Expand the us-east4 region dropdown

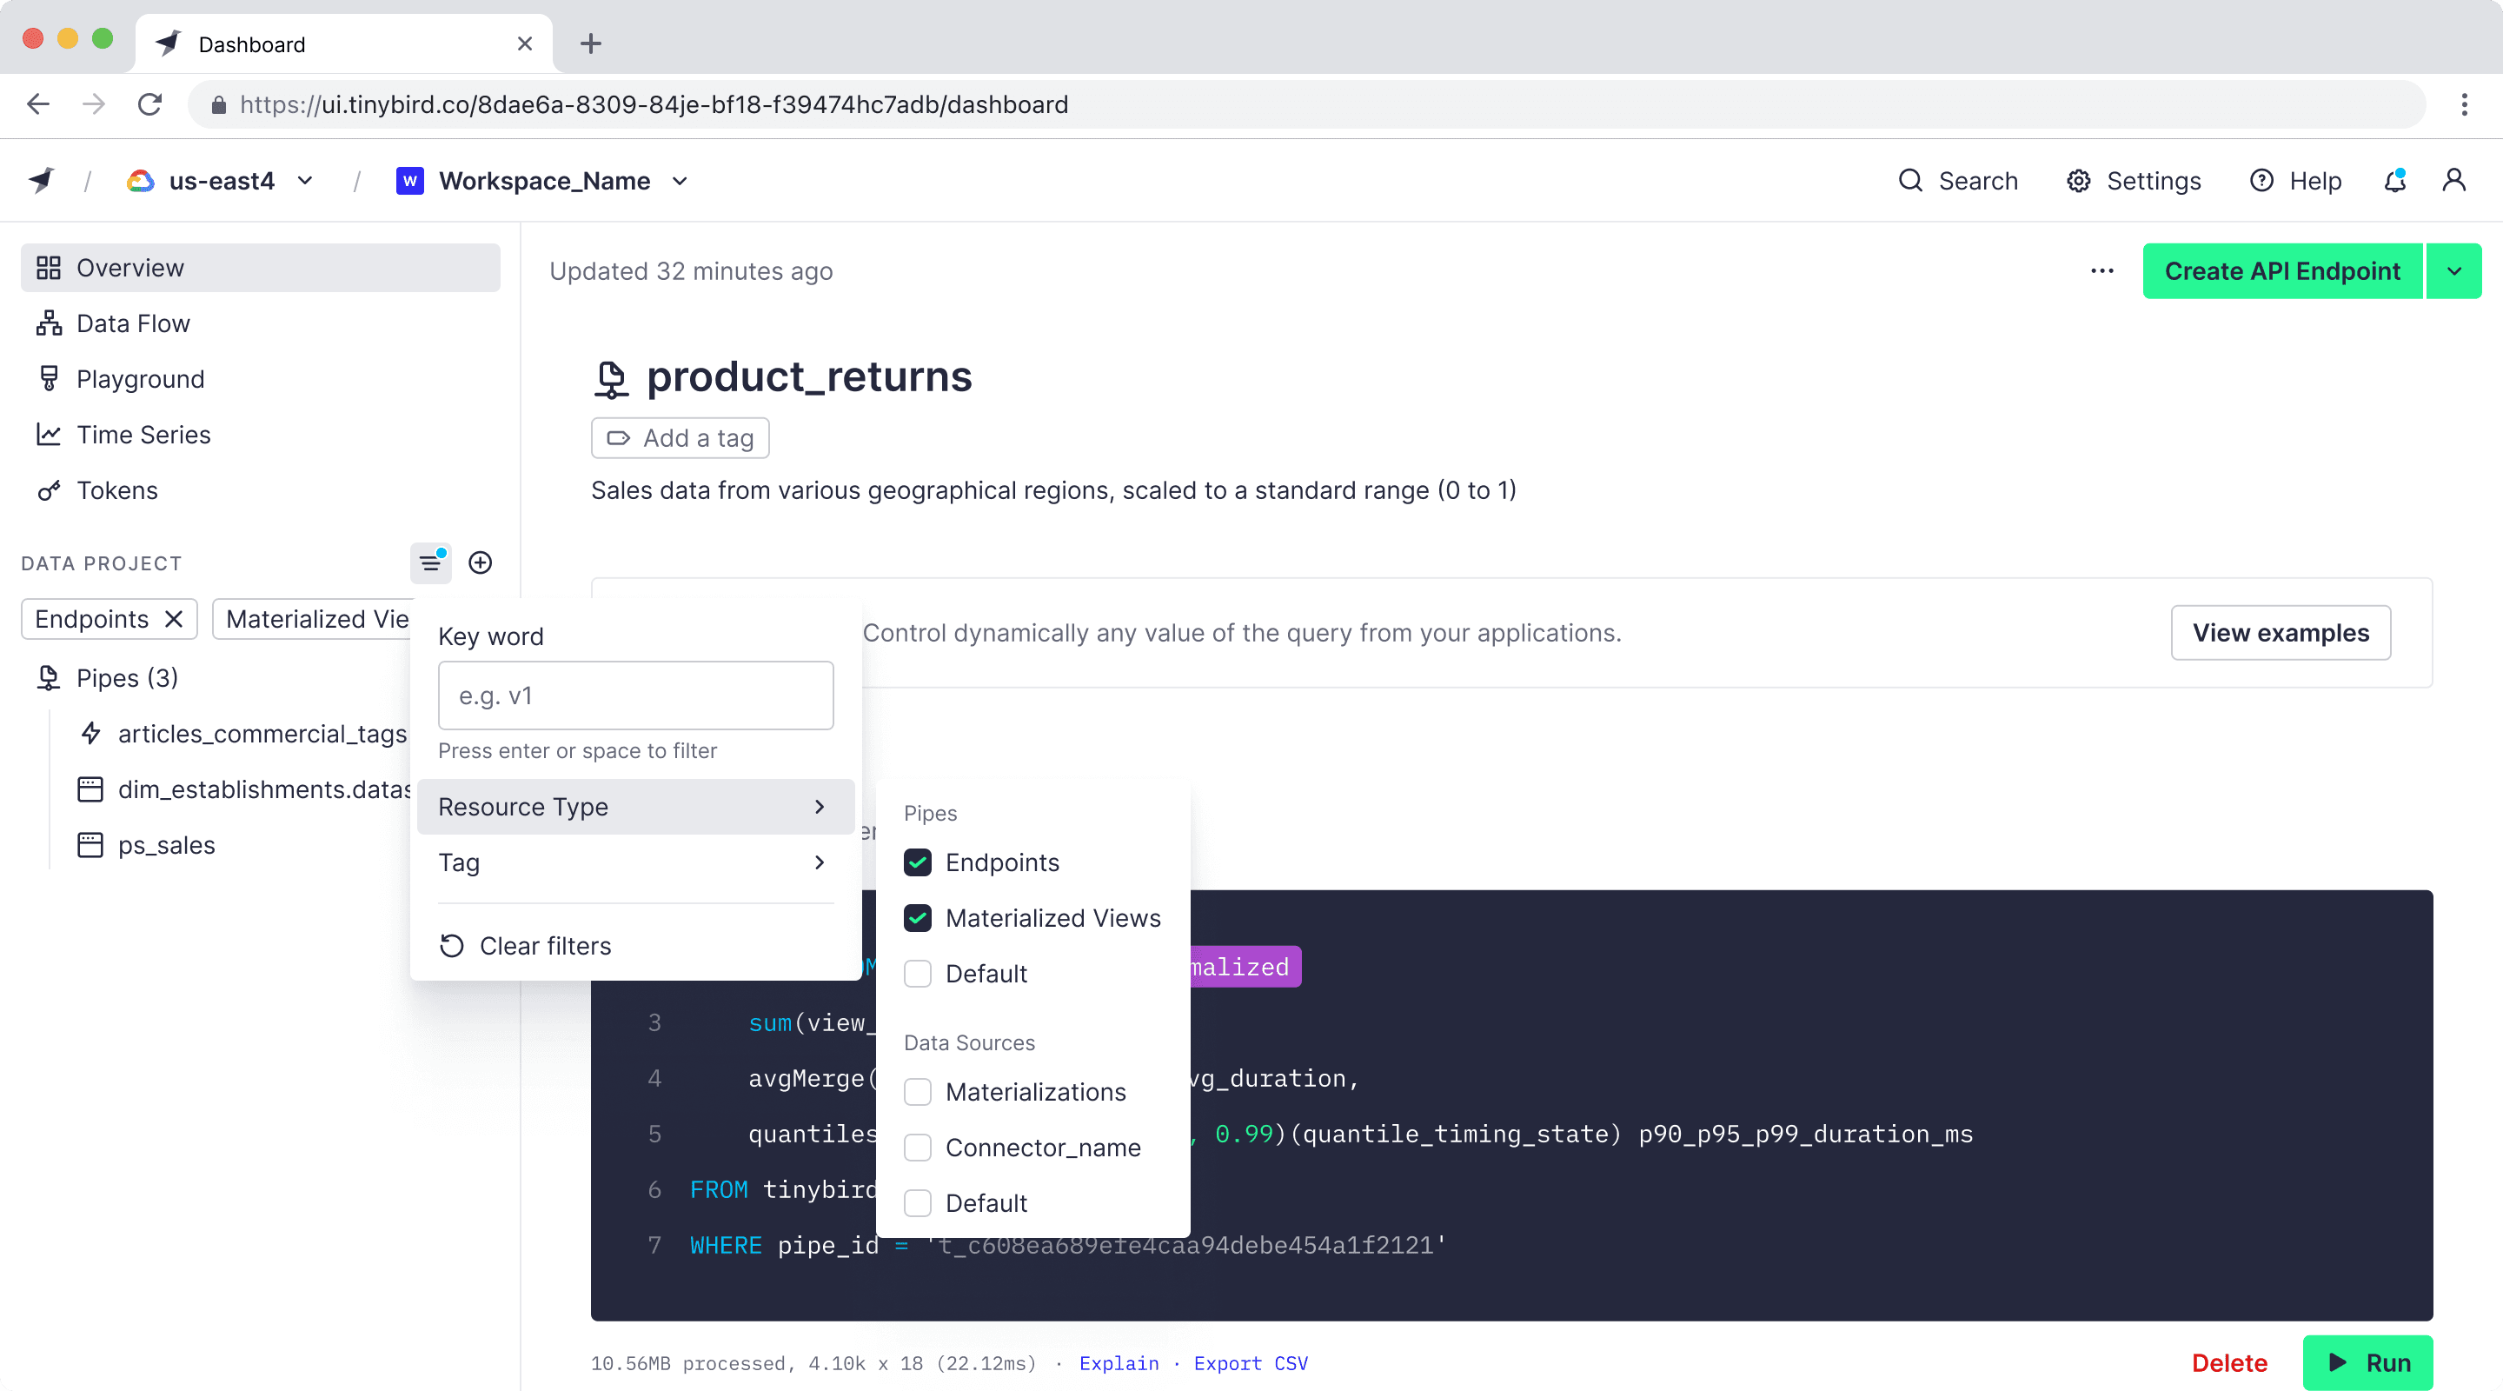305,181
